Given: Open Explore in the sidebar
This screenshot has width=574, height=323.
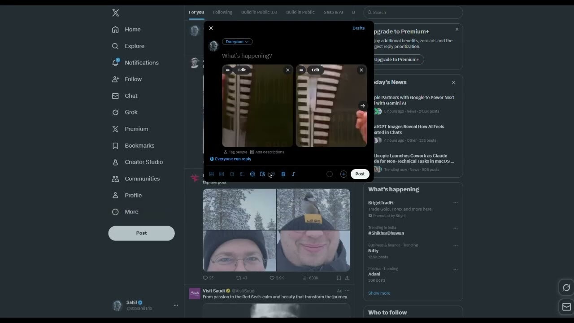Looking at the screenshot, I should [128, 46].
